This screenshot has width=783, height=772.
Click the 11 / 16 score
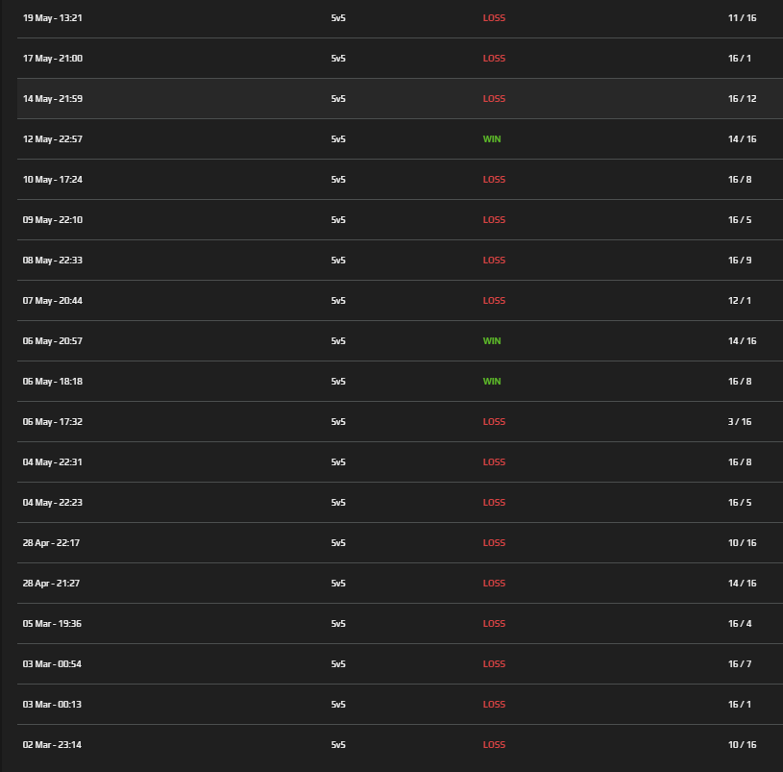pos(742,18)
